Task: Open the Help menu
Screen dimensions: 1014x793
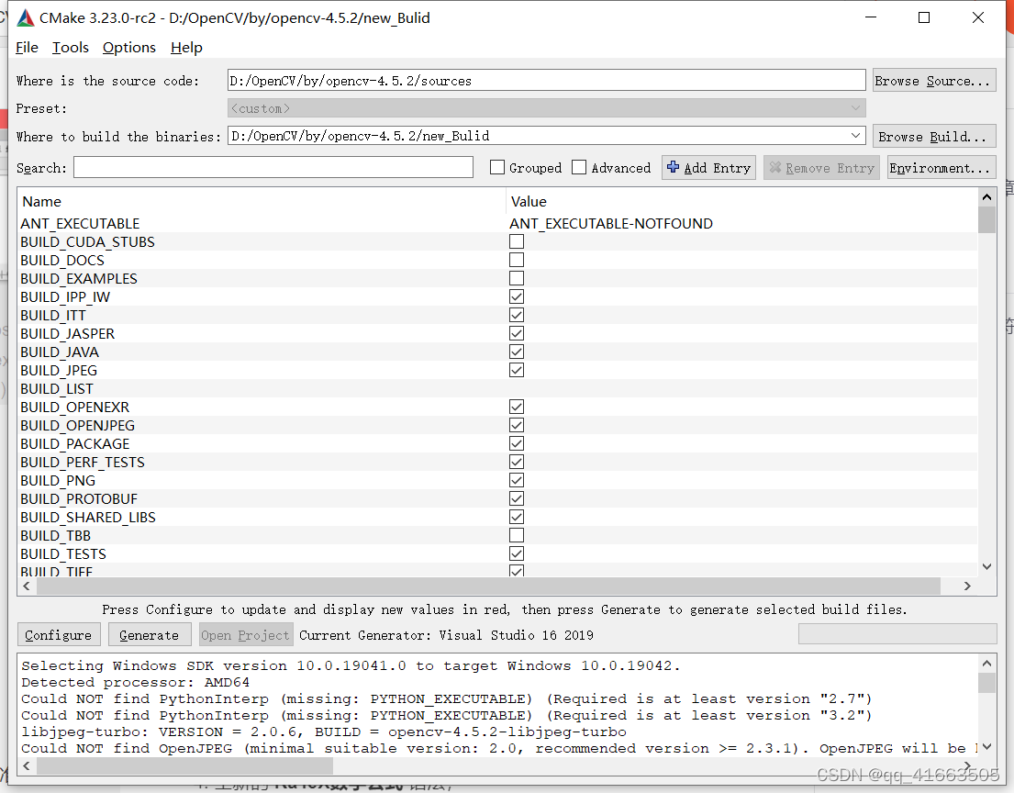Action: pyautogui.click(x=186, y=47)
